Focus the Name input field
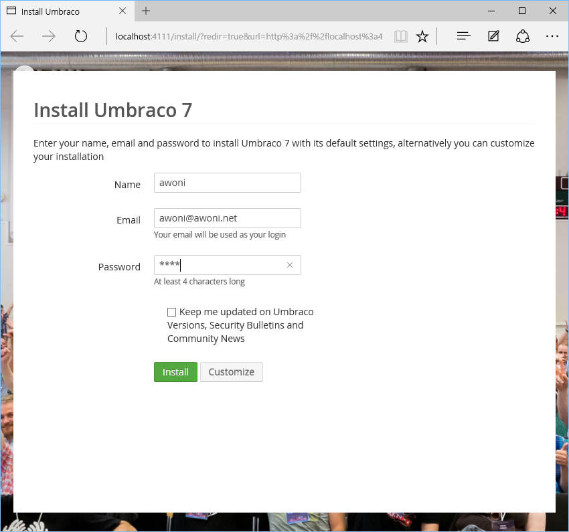Image resolution: width=569 pixels, height=532 pixels. (x=227, y=183)
